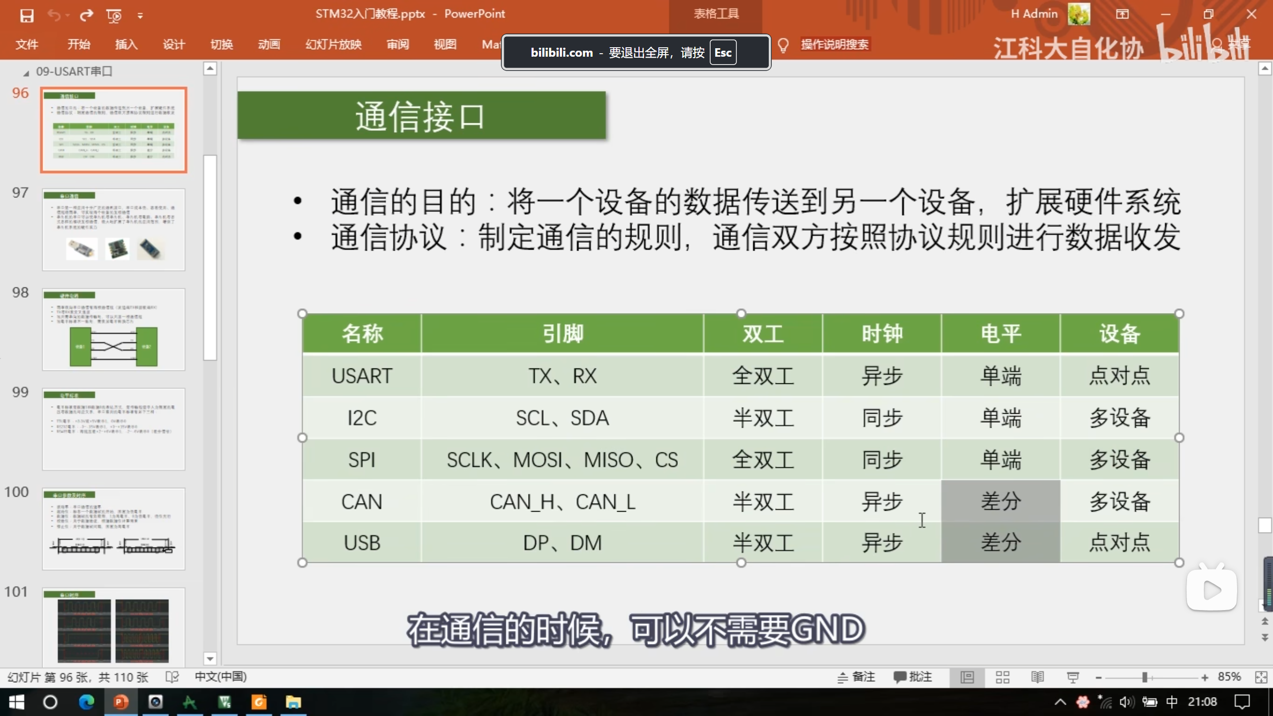Open the 幻灯片放映 ribbon tab
The width and height of the screenshot is (1273, 716).
coord(333,45)
